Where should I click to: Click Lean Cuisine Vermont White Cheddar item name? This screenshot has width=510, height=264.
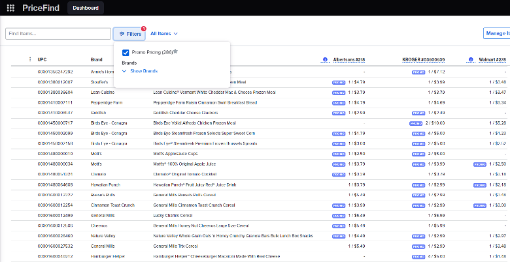point(214,93)
